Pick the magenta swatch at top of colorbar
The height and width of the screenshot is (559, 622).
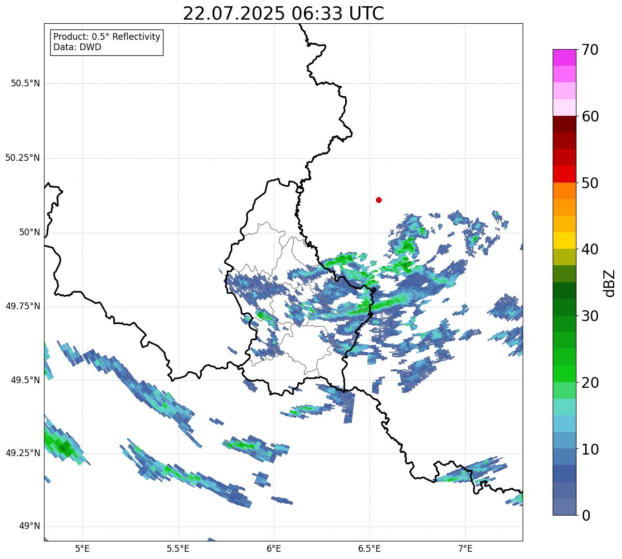tap(564, 57)
